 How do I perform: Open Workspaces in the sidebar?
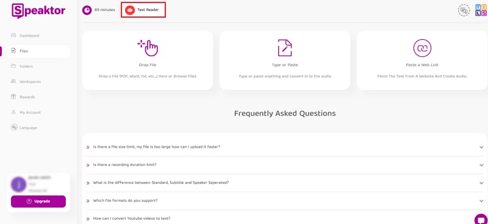point(30,82)
